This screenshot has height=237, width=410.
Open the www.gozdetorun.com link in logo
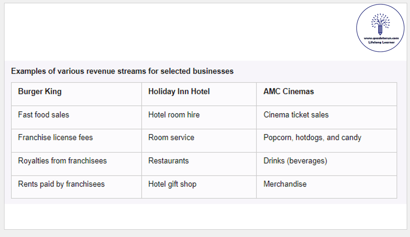coord(380,38)
